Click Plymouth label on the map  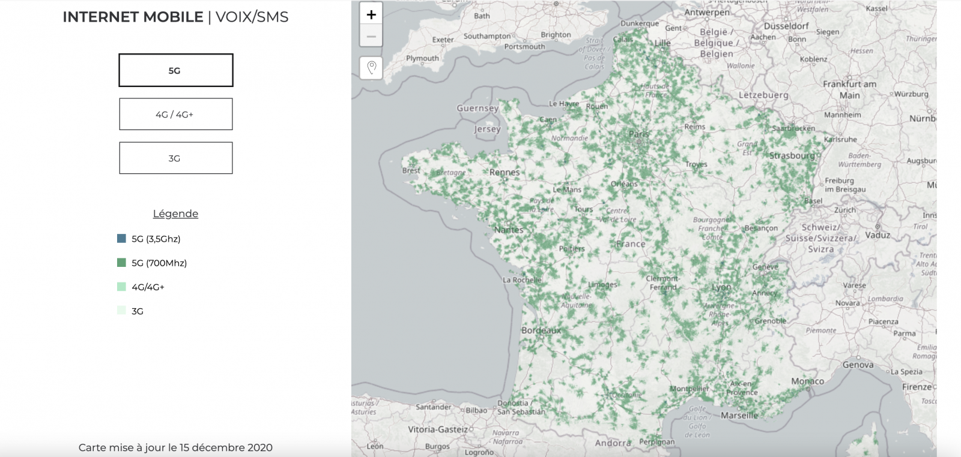click(x=422, y=58)
